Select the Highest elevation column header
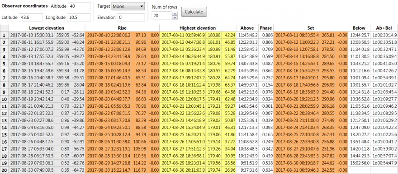Image resolution: width=398 pixels, height=174 pixels. pyautogui.click(x=198, y=28)
